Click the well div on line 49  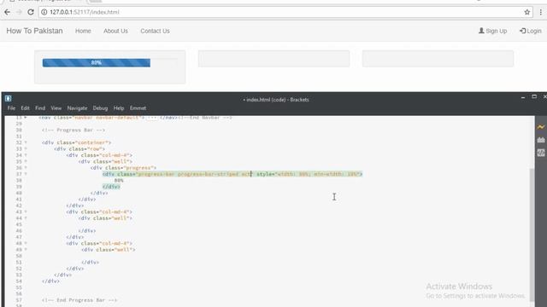109,250
